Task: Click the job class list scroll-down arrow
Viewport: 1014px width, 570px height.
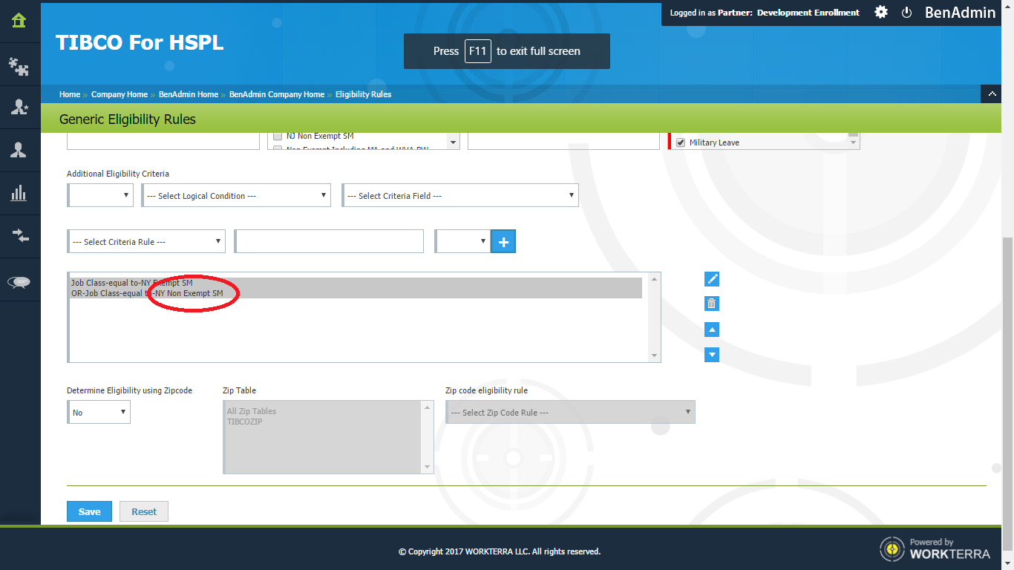Action: pyautogui.click(x=454, y=142)
